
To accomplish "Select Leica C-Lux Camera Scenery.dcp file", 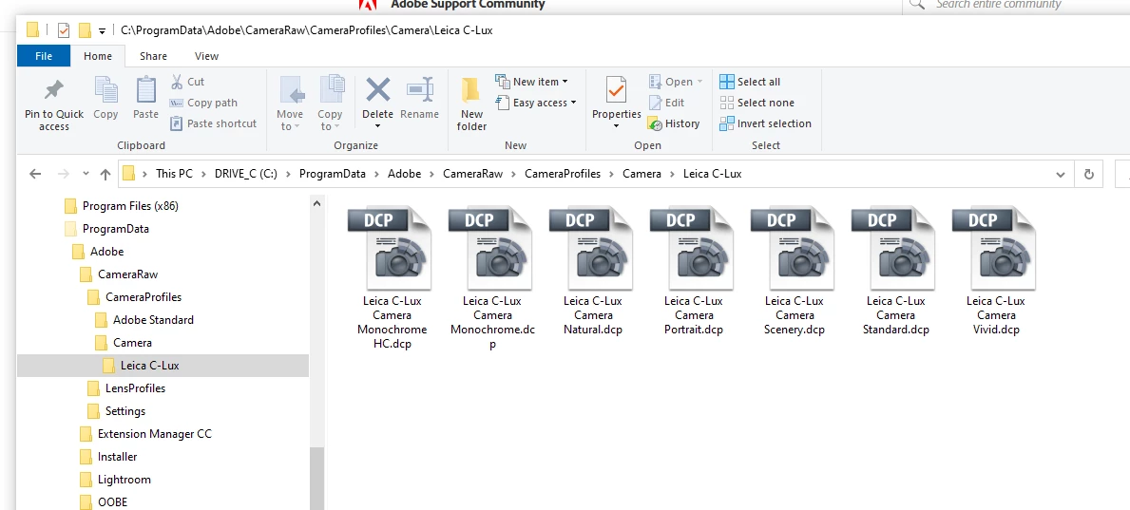I will 795,272.
